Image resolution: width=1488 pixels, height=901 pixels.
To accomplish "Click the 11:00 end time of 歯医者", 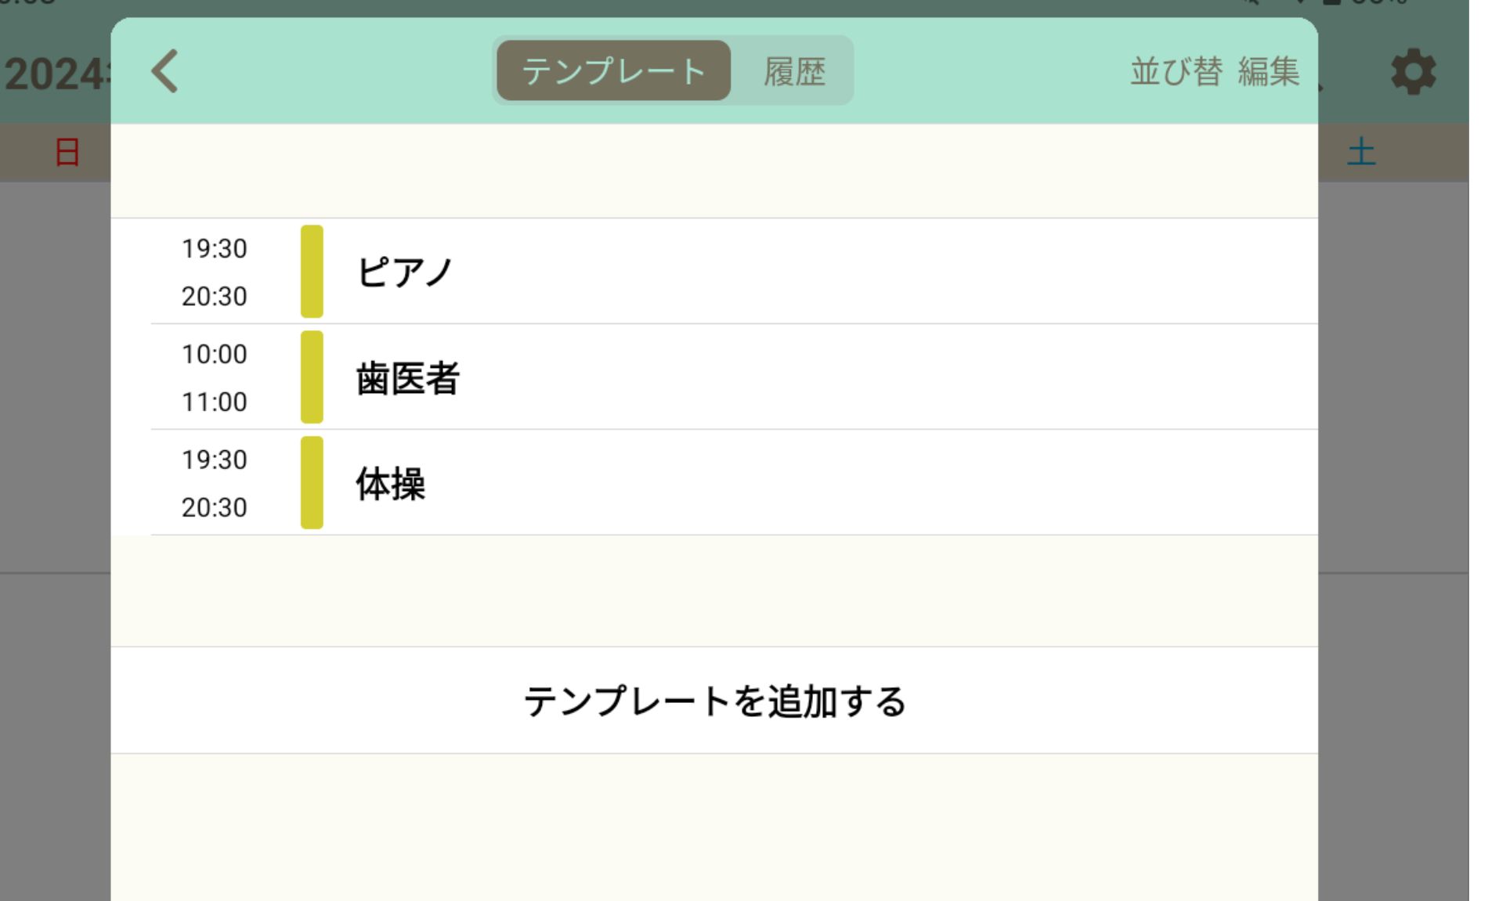I will tap(215, 402).
